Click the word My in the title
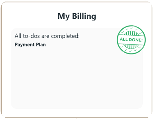The width and height of the screenshot is (153, 119). click(64, 16)
